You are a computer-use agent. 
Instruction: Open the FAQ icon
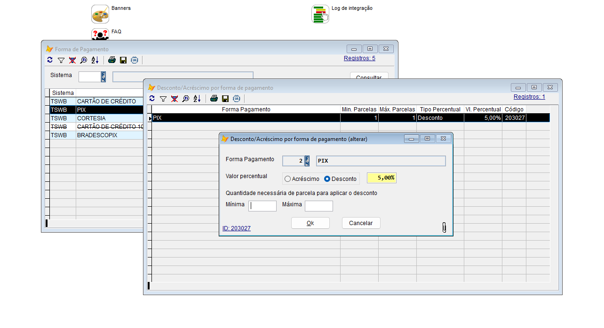(100, 34)
